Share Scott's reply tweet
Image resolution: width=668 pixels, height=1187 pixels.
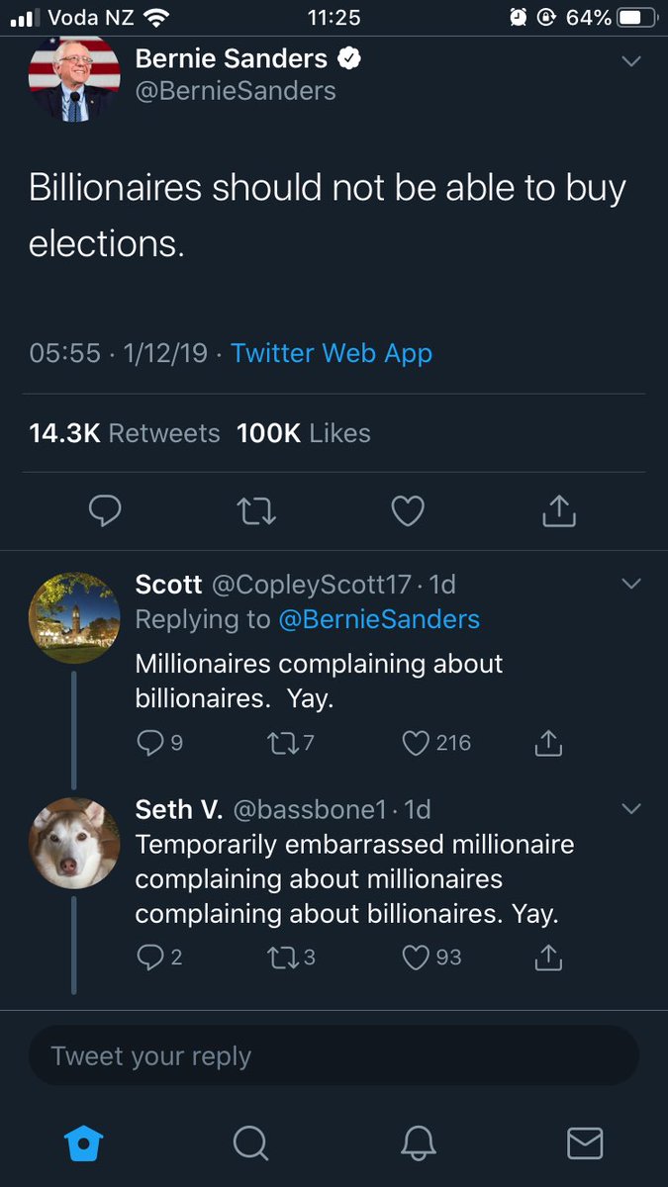(x=548, y=743)
